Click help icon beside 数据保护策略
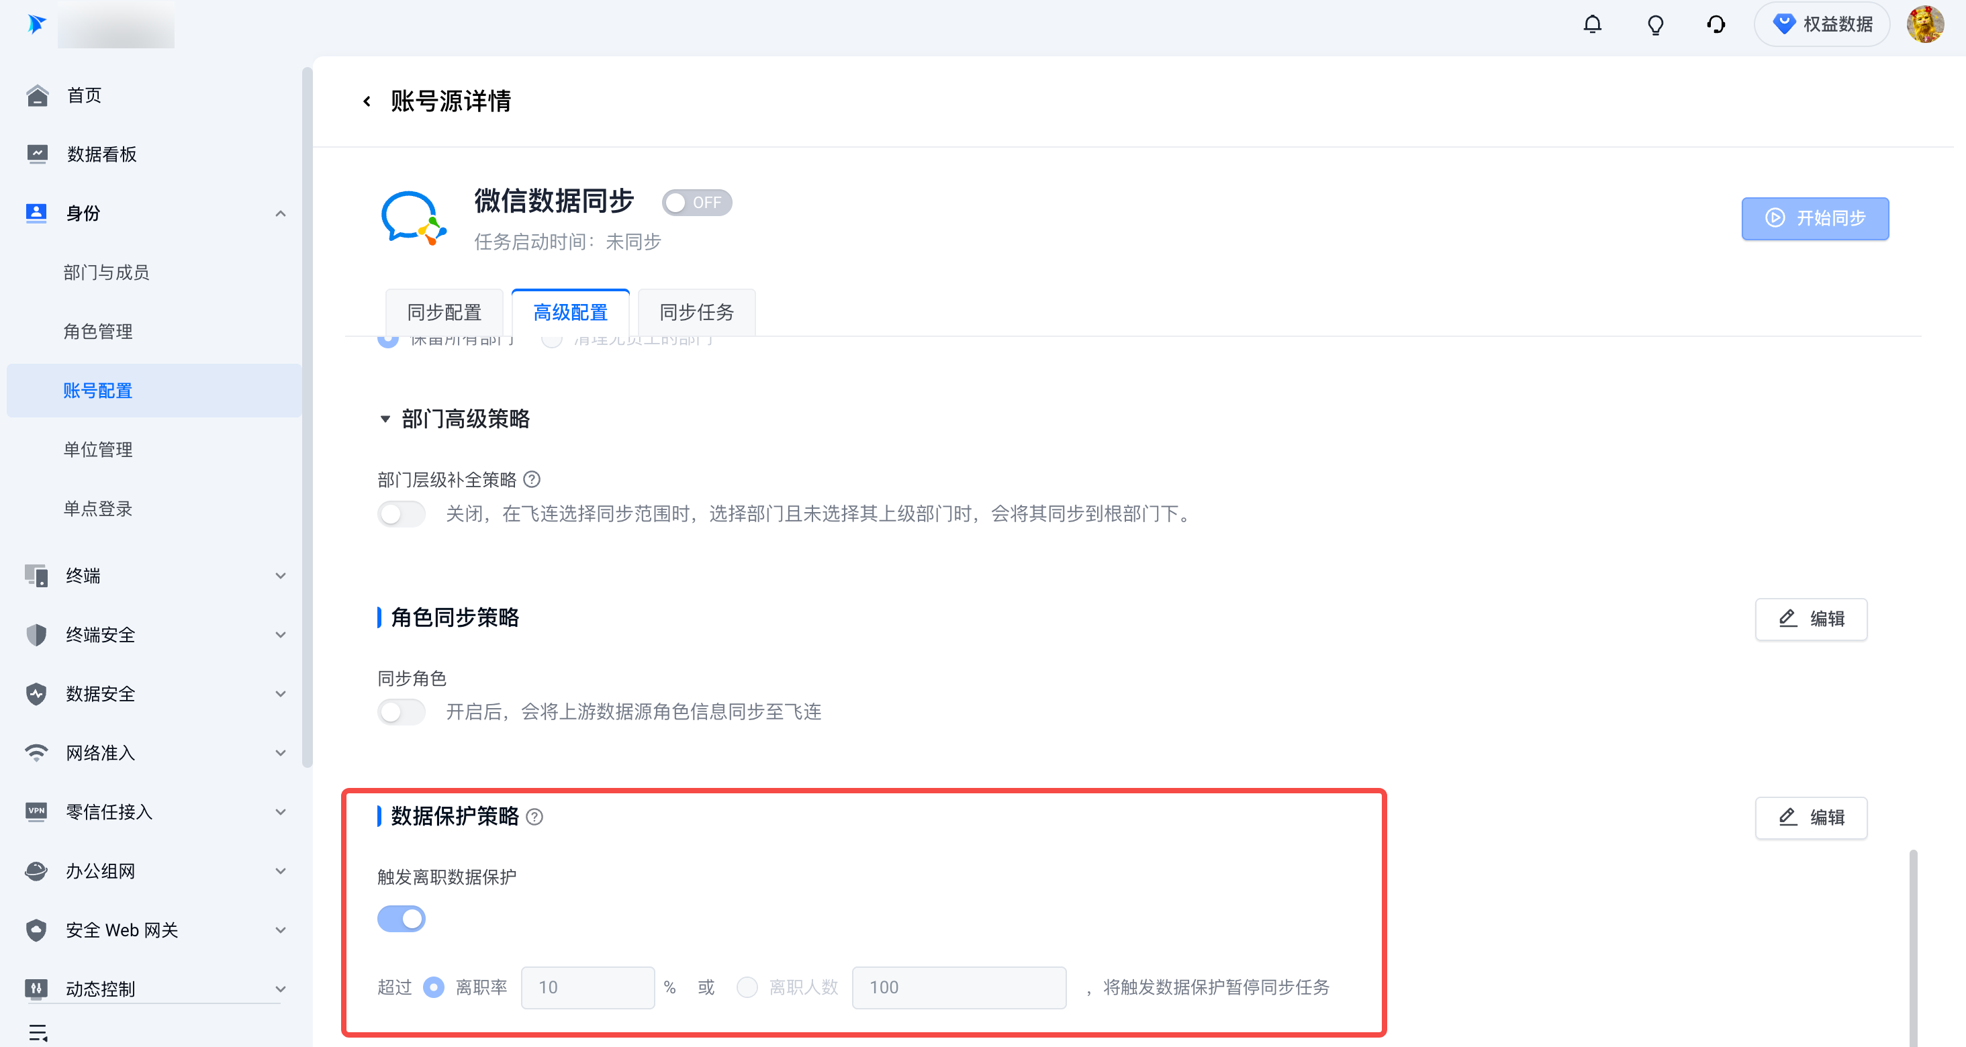The height and width of the screenshot is (1047, 1966). pyautogui.click(x=535, y=817)
